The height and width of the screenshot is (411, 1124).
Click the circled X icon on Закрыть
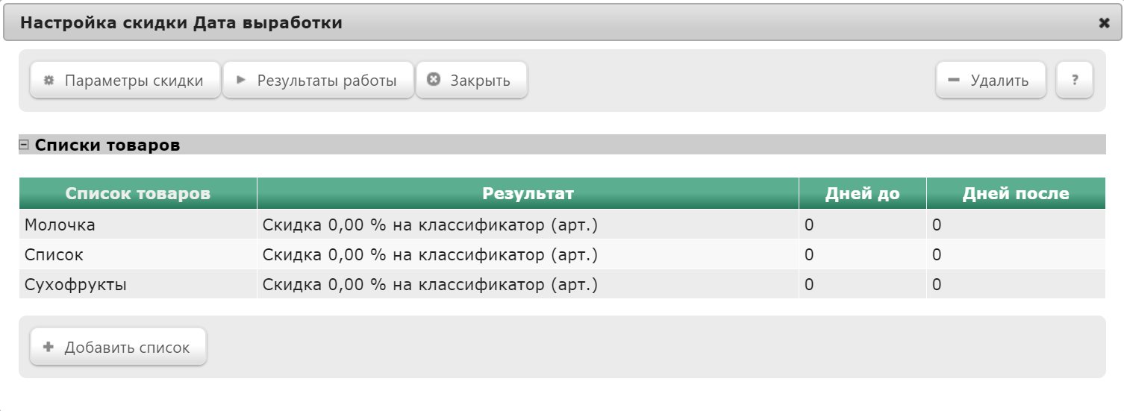coord(434,80)
